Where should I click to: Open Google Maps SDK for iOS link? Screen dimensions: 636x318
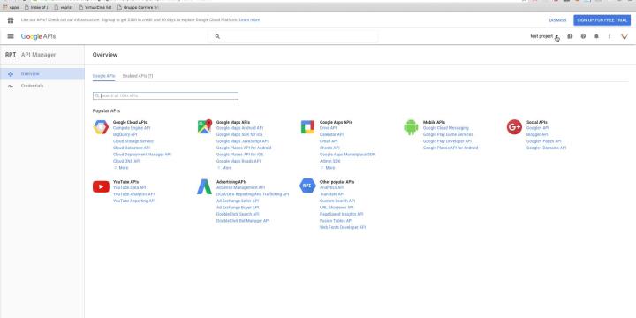[x=239, y=134]
